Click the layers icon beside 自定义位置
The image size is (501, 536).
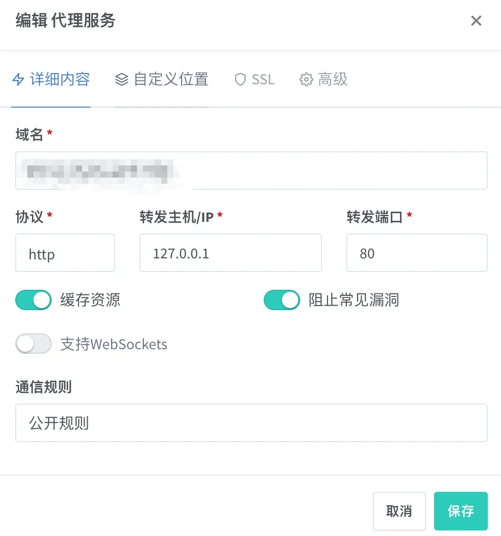[x=122, y=80]
